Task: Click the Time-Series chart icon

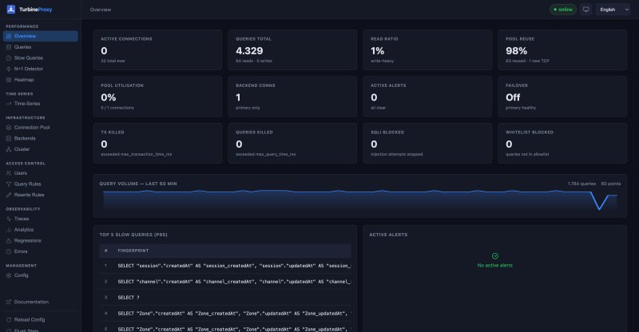Action: pos(9,104)
